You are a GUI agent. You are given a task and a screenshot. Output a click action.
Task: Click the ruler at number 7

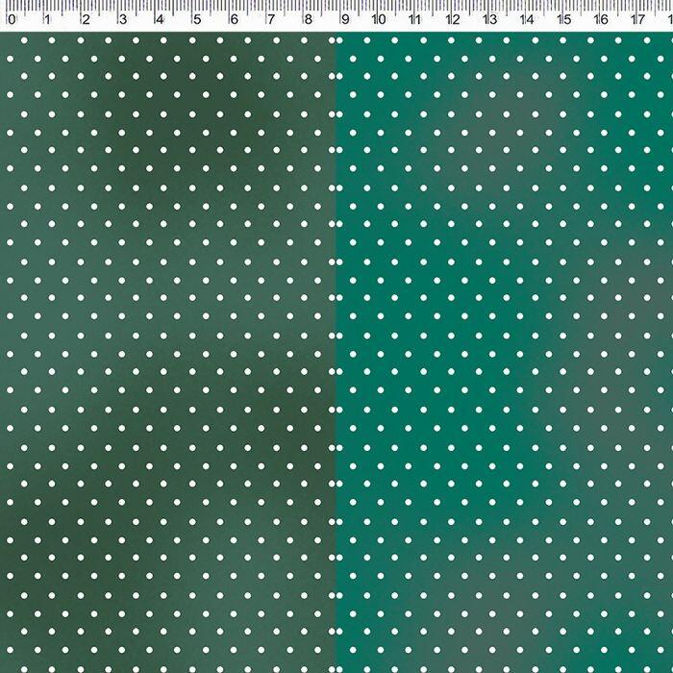(270, 18)
